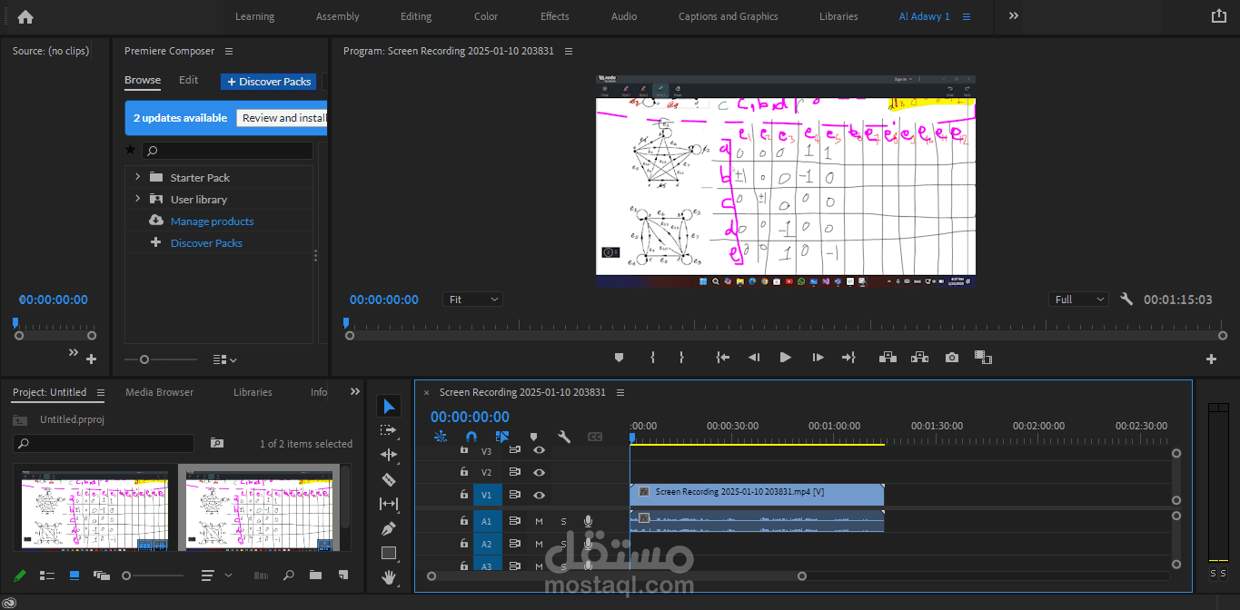Image resolution: width=1240 pixels, height=610 pixels.
Task: Expand the User library folder
Action: coord(137,199)
